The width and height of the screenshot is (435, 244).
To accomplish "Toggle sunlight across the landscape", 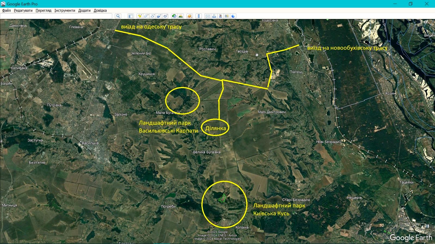I will click(181, 16).
